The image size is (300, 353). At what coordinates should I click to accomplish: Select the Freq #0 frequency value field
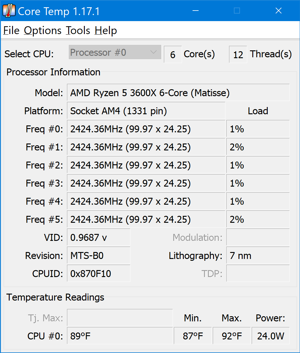coord(146,129)
